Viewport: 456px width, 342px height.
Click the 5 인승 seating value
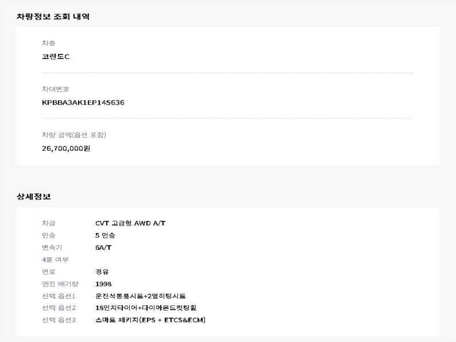105,235
